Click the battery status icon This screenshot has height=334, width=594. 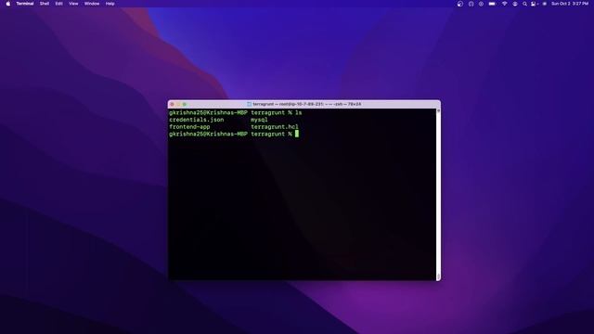coord(492,4)
